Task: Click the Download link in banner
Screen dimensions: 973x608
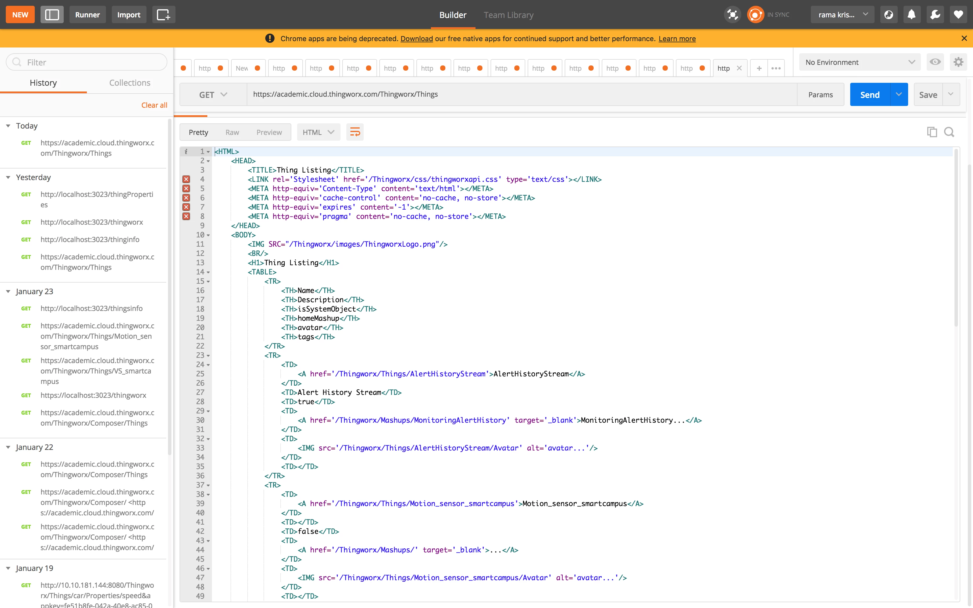Action: [416, 39]
